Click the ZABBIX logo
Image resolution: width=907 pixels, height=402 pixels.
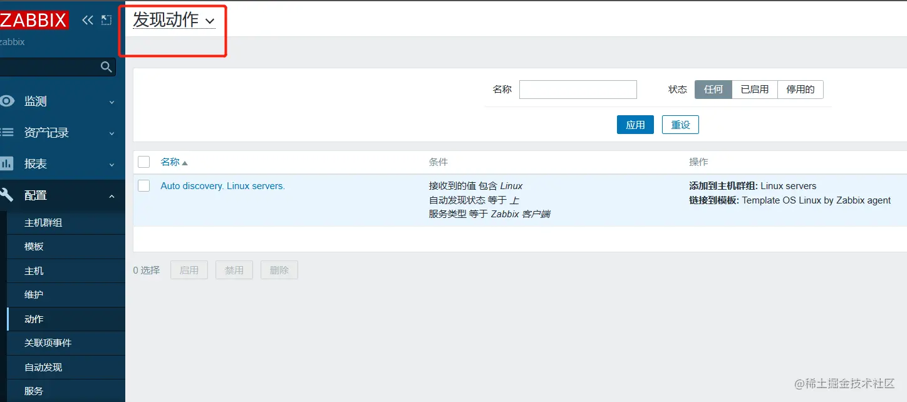pos(34,20)
